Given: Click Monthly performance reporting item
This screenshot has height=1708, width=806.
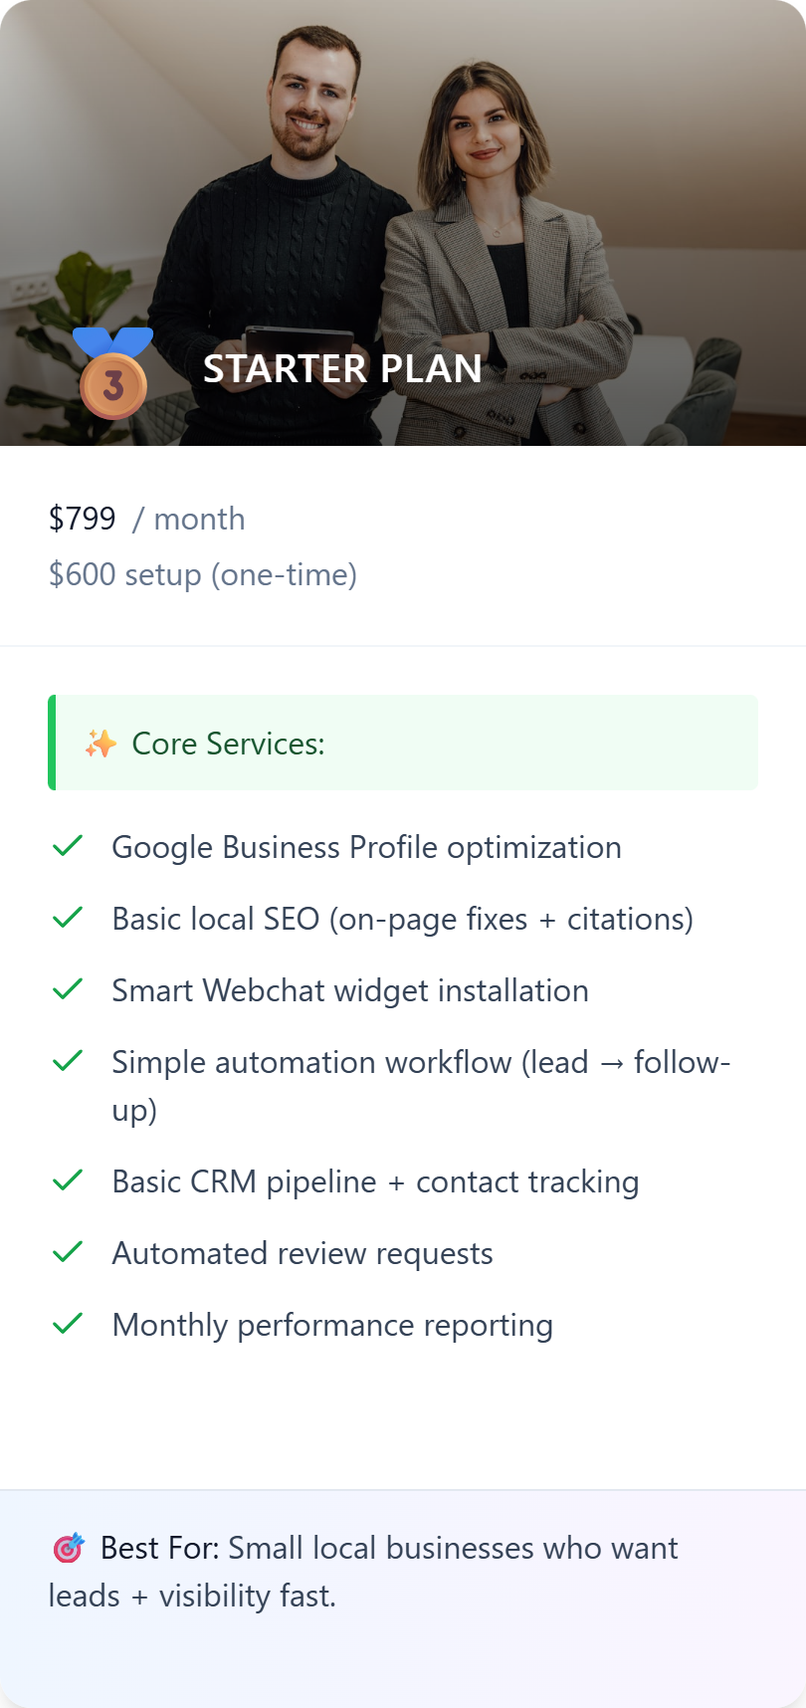Looking at the screenshot, I should pos(332,1325).
